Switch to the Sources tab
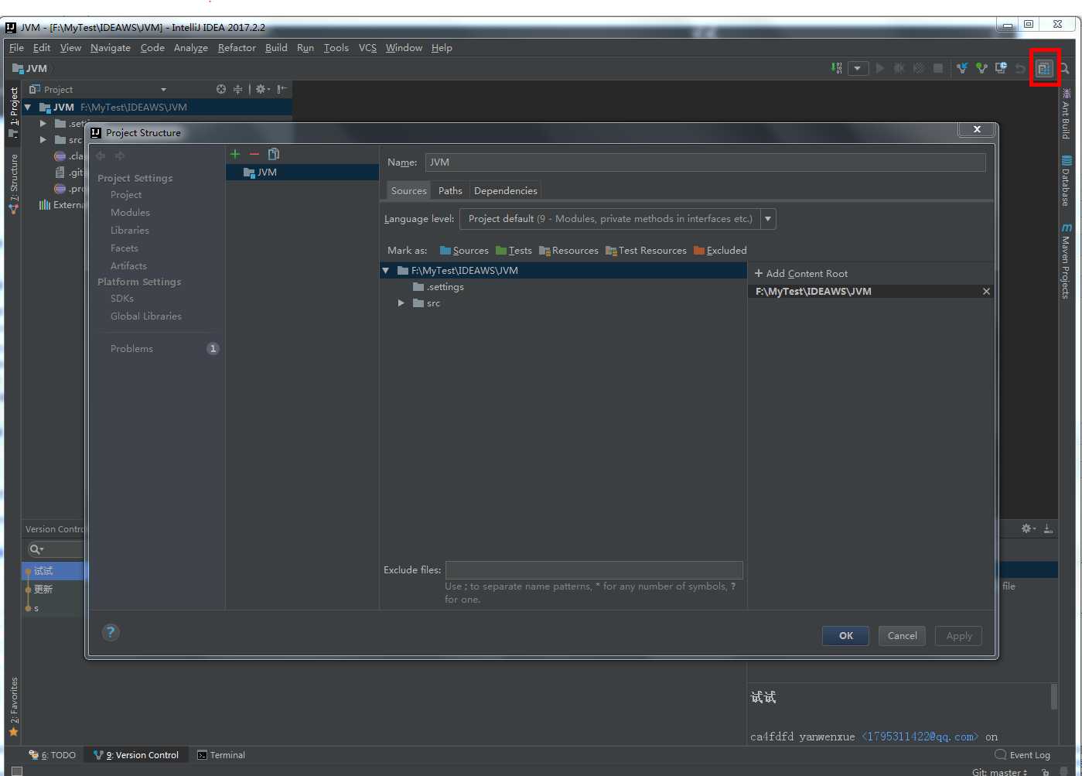The image size is (1082, 776). point(408,191)
